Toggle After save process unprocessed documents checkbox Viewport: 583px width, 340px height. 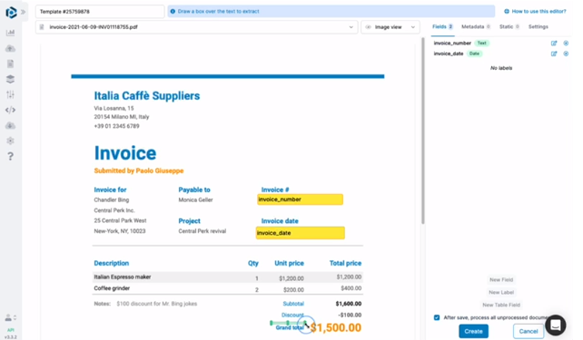click(437, 317)
